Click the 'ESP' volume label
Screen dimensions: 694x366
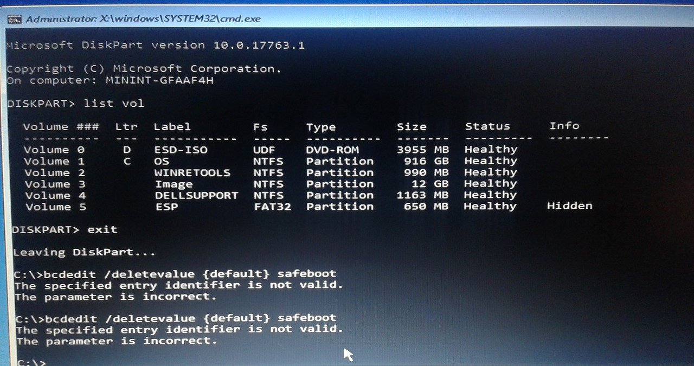pos(166,207)
